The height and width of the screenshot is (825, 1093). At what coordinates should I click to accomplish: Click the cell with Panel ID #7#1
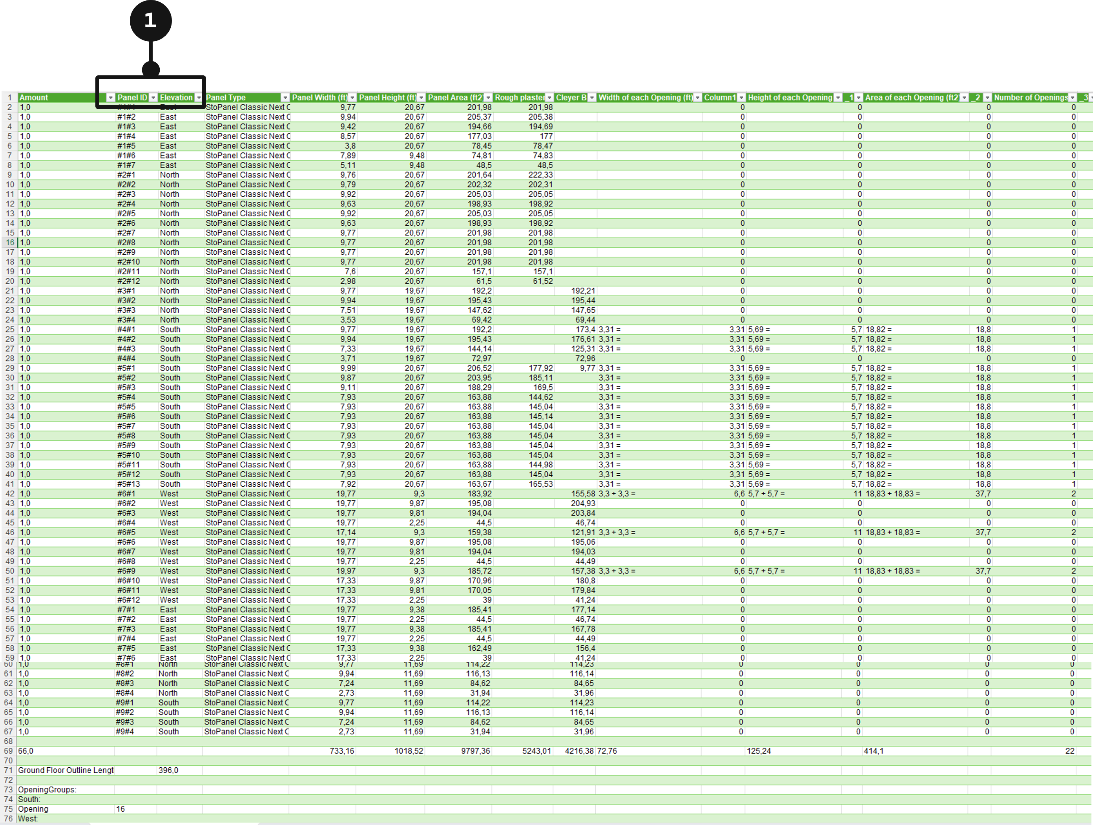(x=136, y=610)
